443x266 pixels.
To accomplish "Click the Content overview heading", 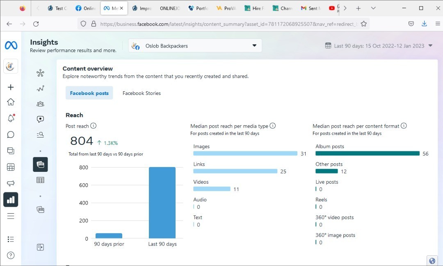I will click(88, 68).
